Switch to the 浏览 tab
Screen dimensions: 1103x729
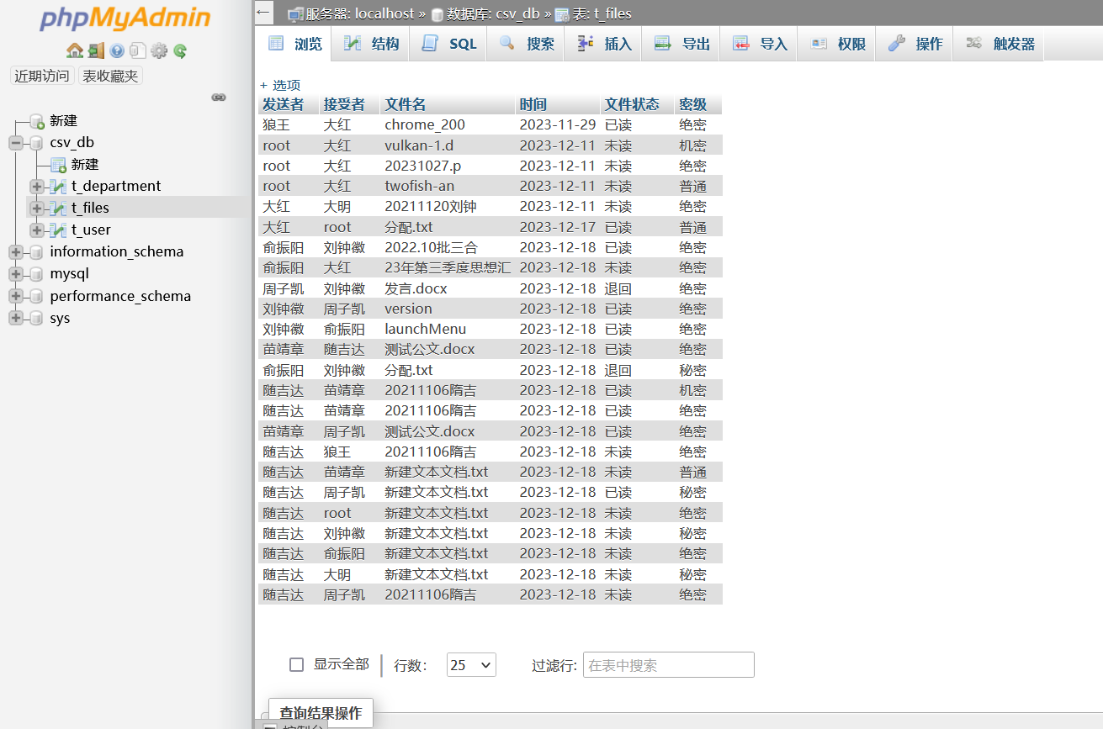pos(294,44)
